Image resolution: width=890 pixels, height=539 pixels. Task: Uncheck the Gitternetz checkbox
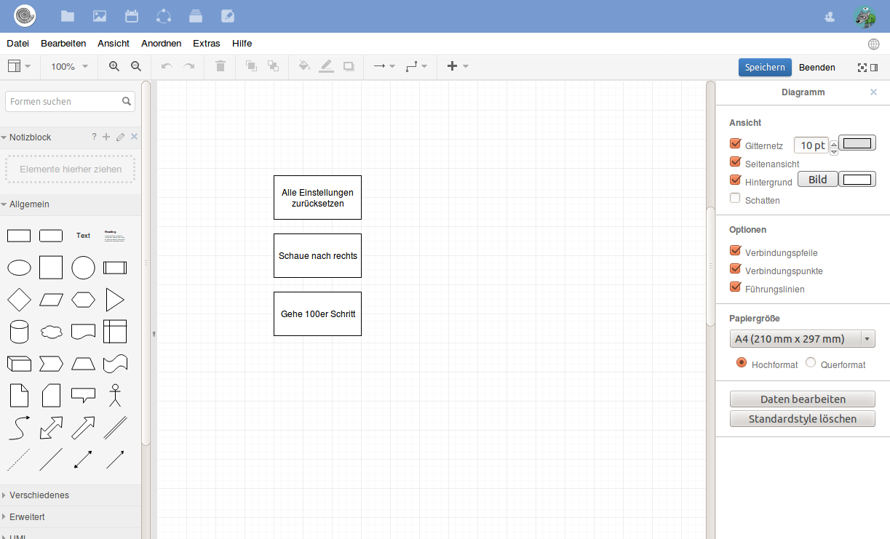[x=735, y=143]
